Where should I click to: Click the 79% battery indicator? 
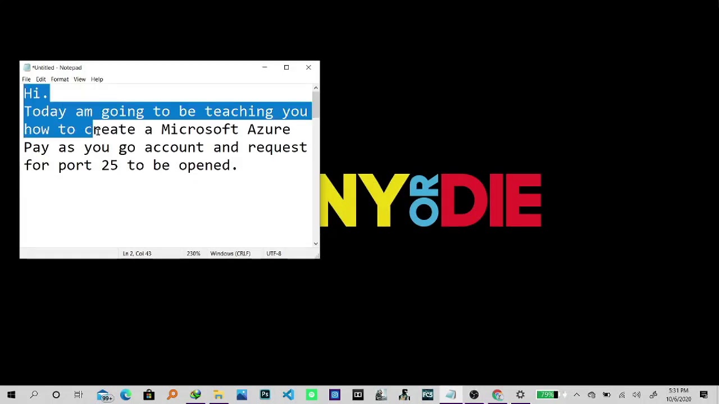pyautogui.click(x=547, y=395)
